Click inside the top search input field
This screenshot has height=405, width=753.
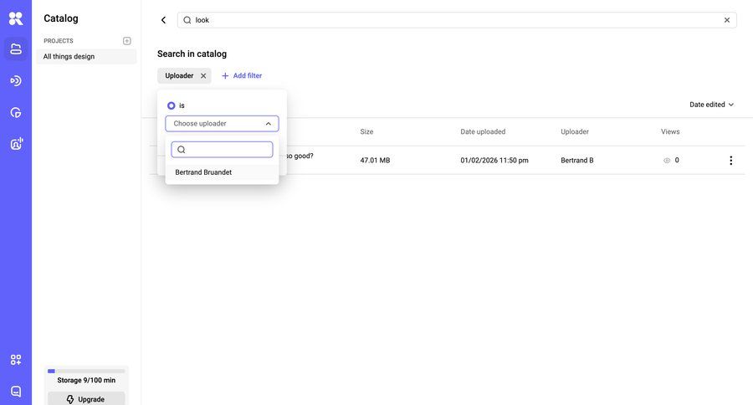pyautogui.click(x=456, y=20)
